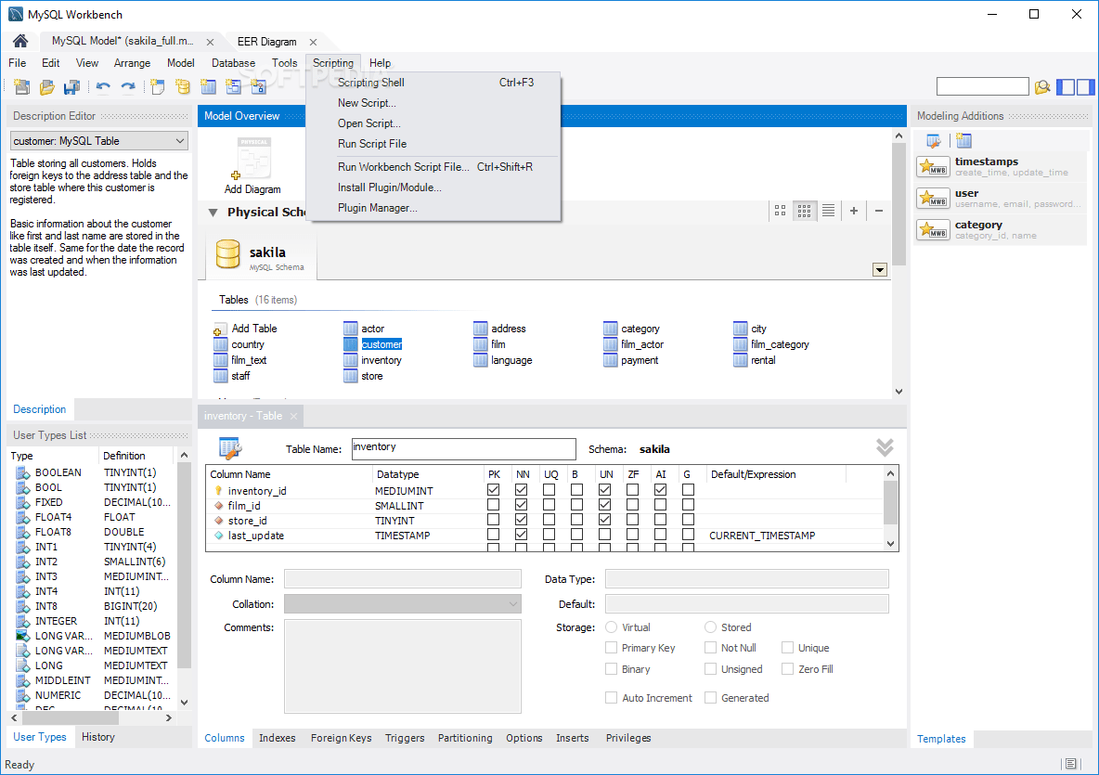The height and width of the screenshot is (775, 1099).
Task: Go to the home screen icon
Action: [x=20, y=42]
